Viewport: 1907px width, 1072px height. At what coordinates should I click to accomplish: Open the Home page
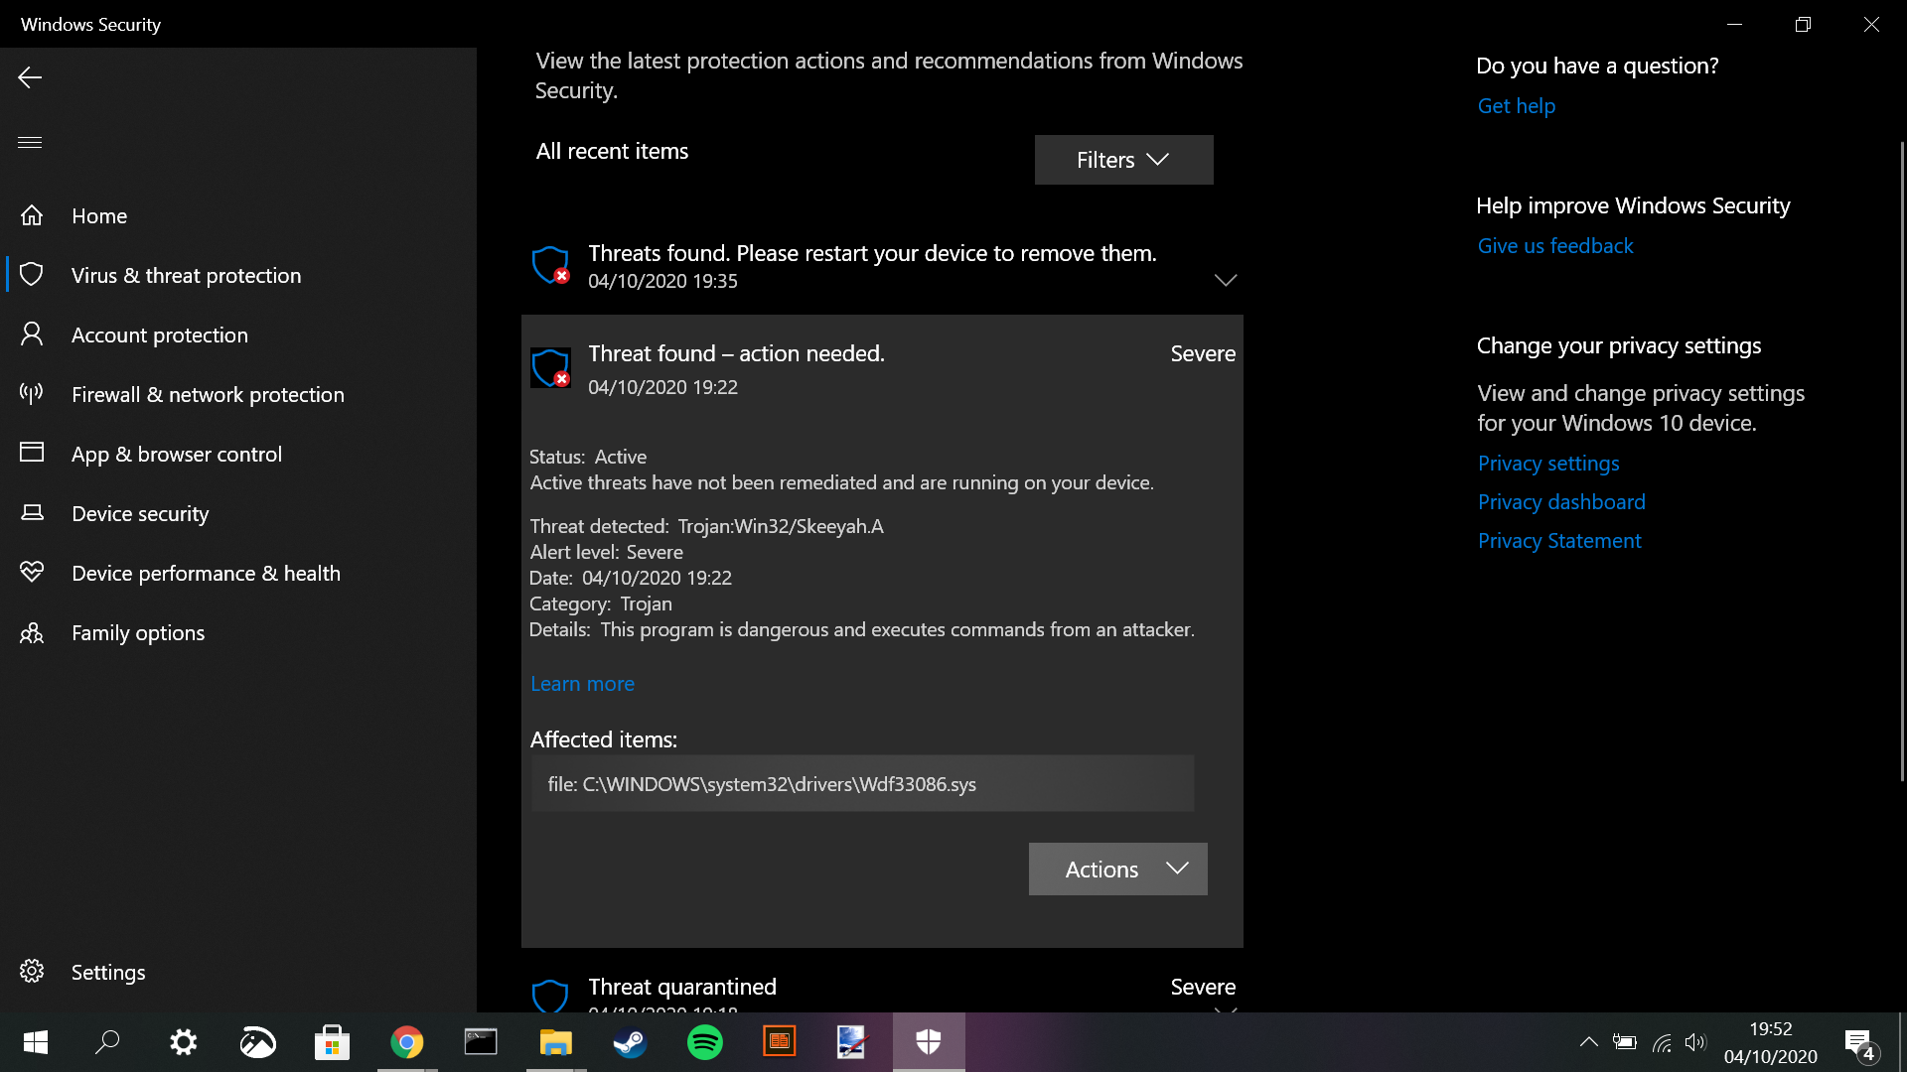pyautogui.click(x=238, y=215)
